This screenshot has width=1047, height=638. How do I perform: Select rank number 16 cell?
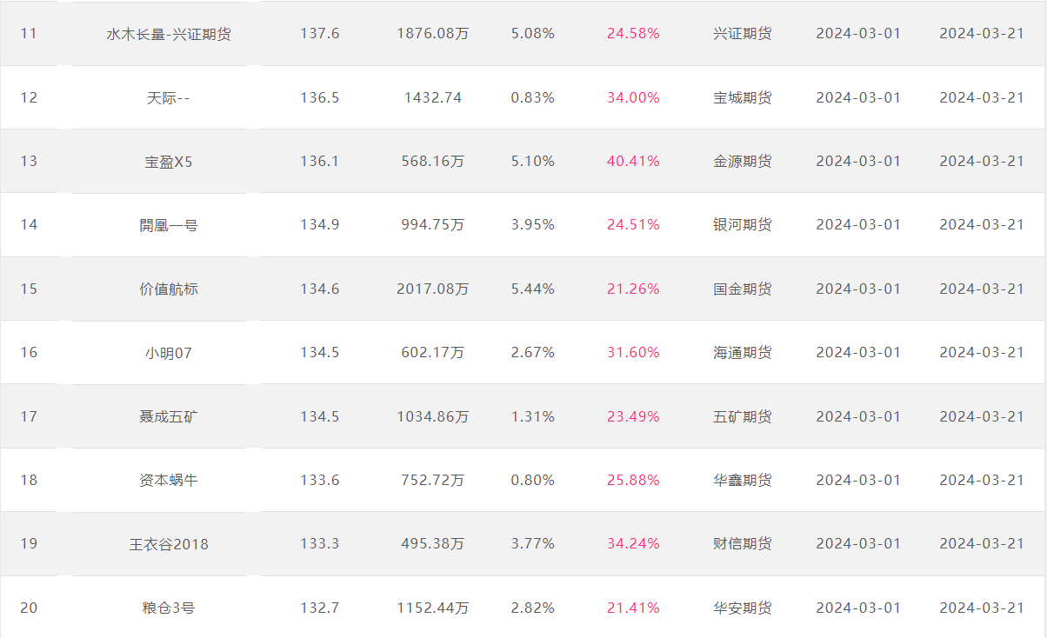tap(29, 352)
